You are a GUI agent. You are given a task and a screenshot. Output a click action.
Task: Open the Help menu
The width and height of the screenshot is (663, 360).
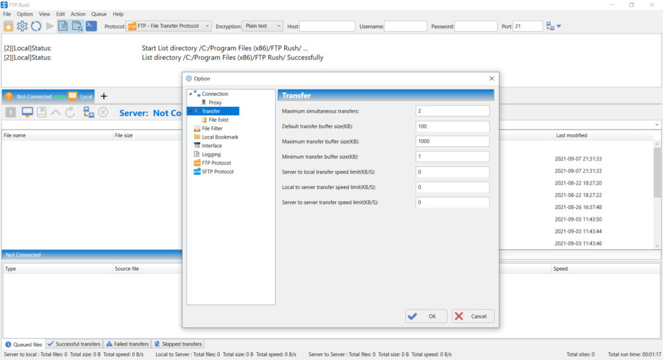118,14
